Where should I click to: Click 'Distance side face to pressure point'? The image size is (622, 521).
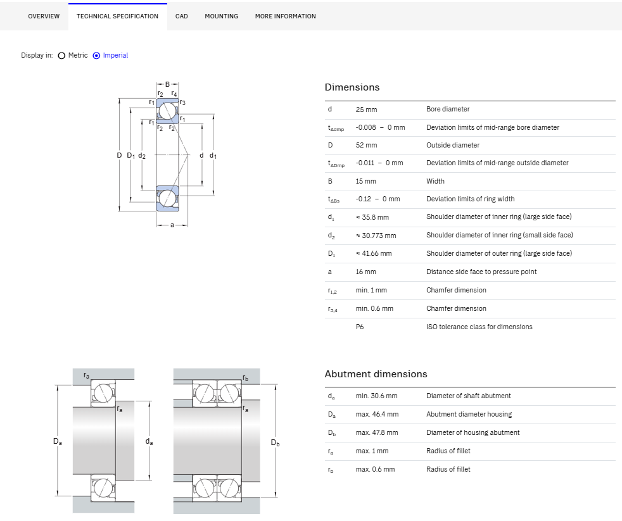481,272
